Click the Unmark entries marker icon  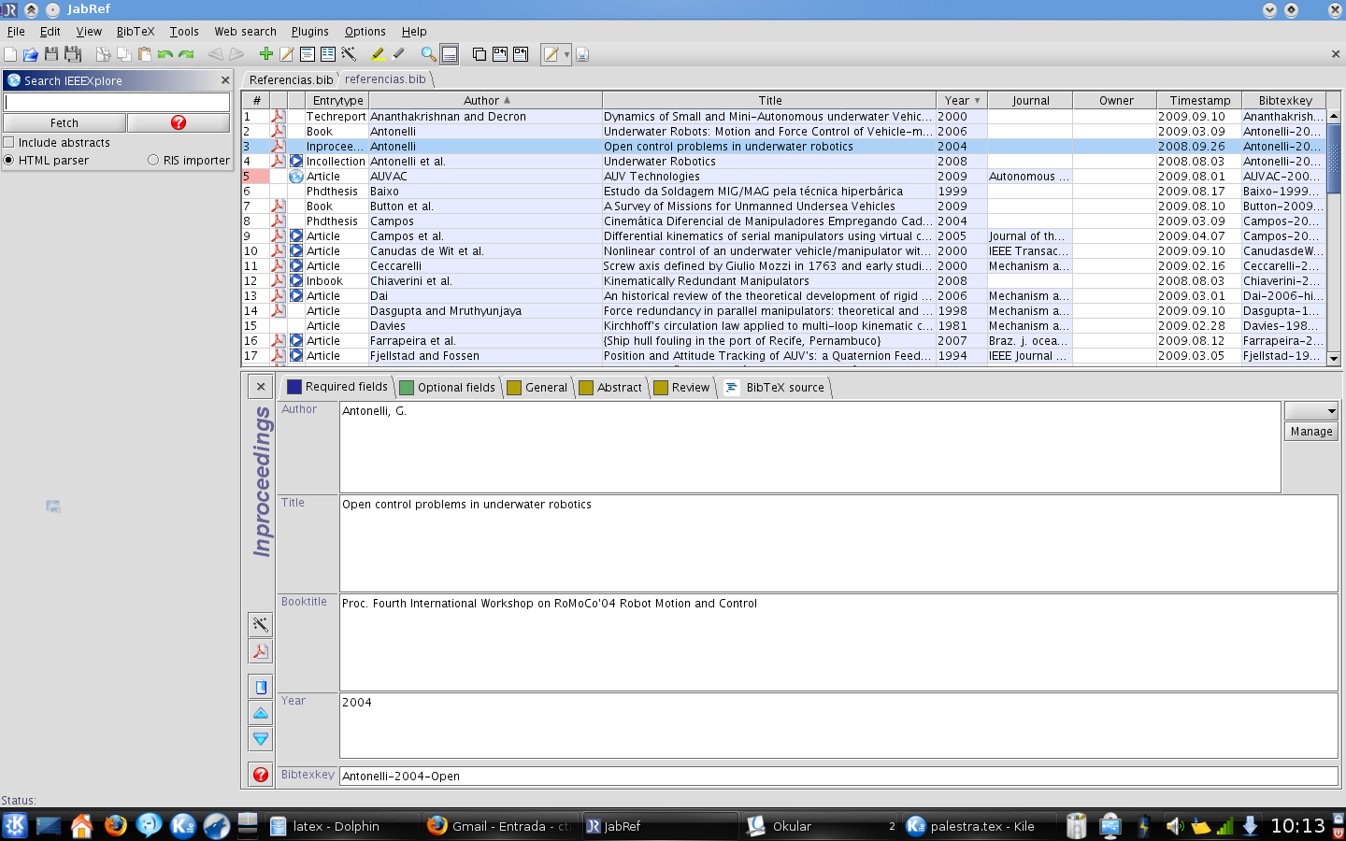click(x=398, y=54)
